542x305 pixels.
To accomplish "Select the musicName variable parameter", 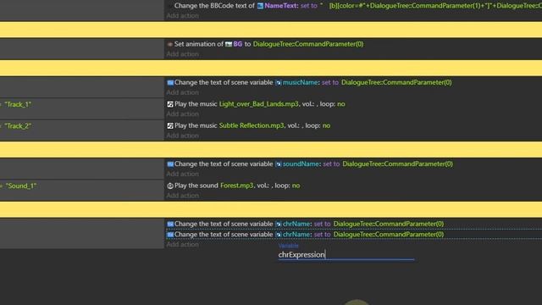I will pos(300,83).
